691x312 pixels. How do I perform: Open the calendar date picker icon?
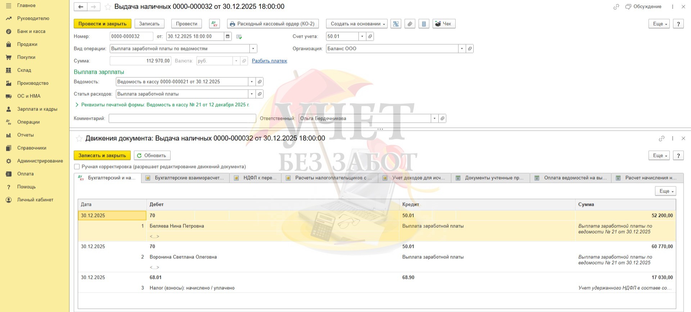pos(227,36)
